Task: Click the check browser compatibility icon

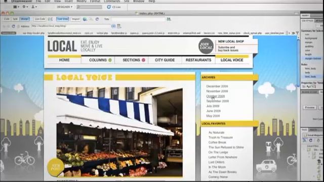Action: tap(50, 19)
